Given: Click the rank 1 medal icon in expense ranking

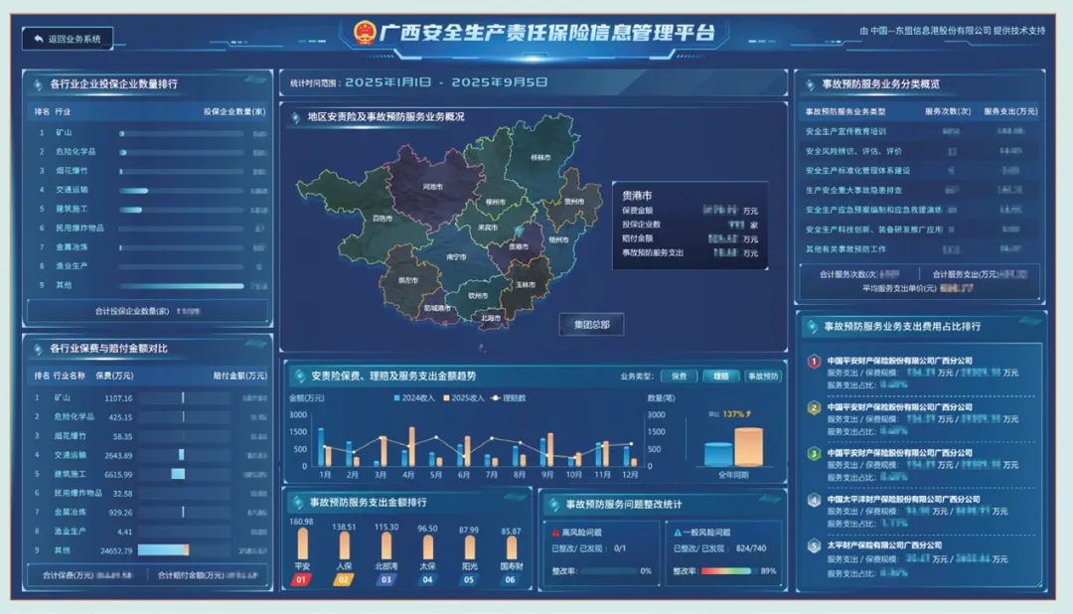Looking at the screenshot, I should pyautogui.click(x=814, y=361).
